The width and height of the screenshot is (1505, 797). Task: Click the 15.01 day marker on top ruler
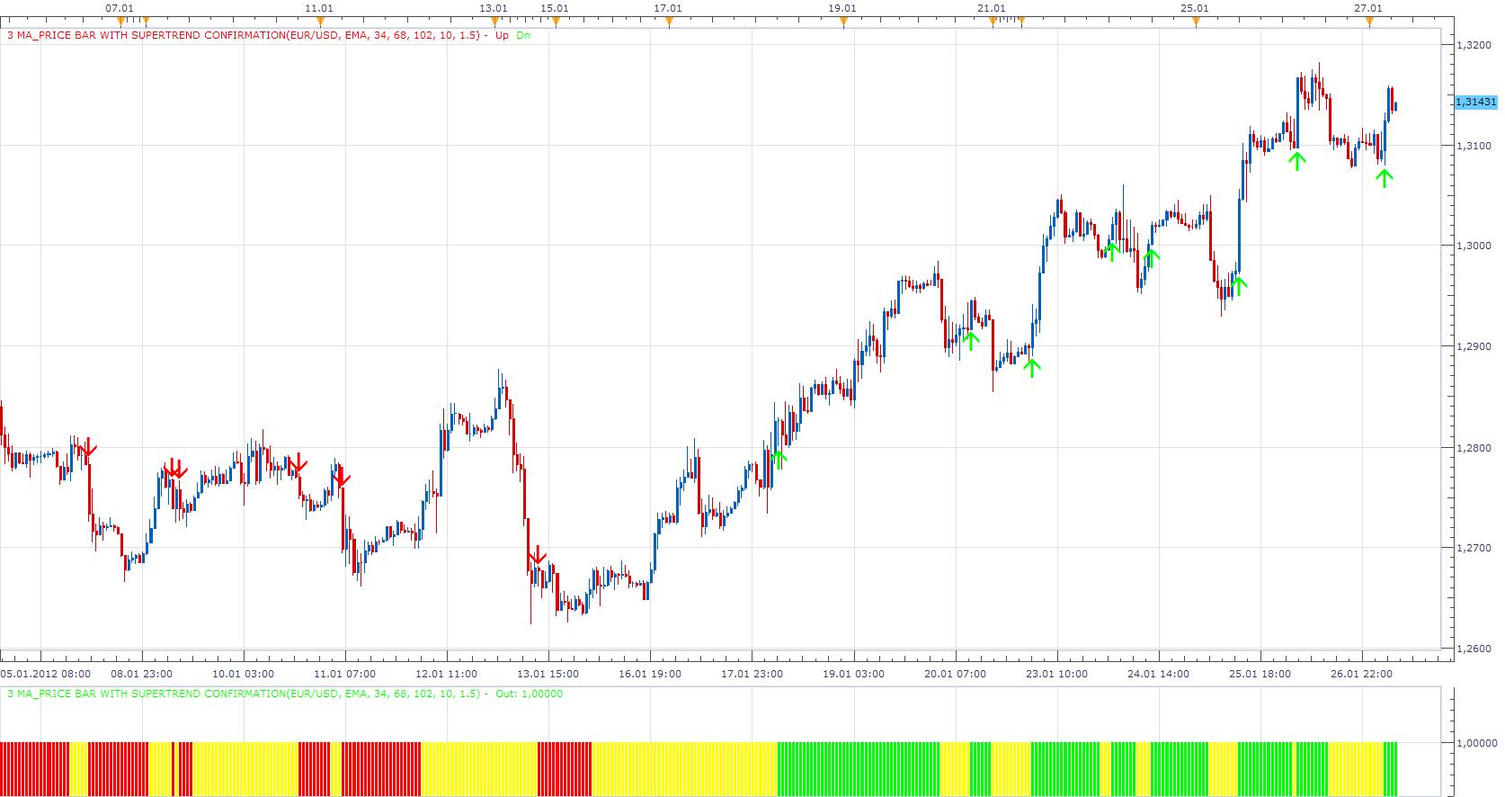coord(555,8)
